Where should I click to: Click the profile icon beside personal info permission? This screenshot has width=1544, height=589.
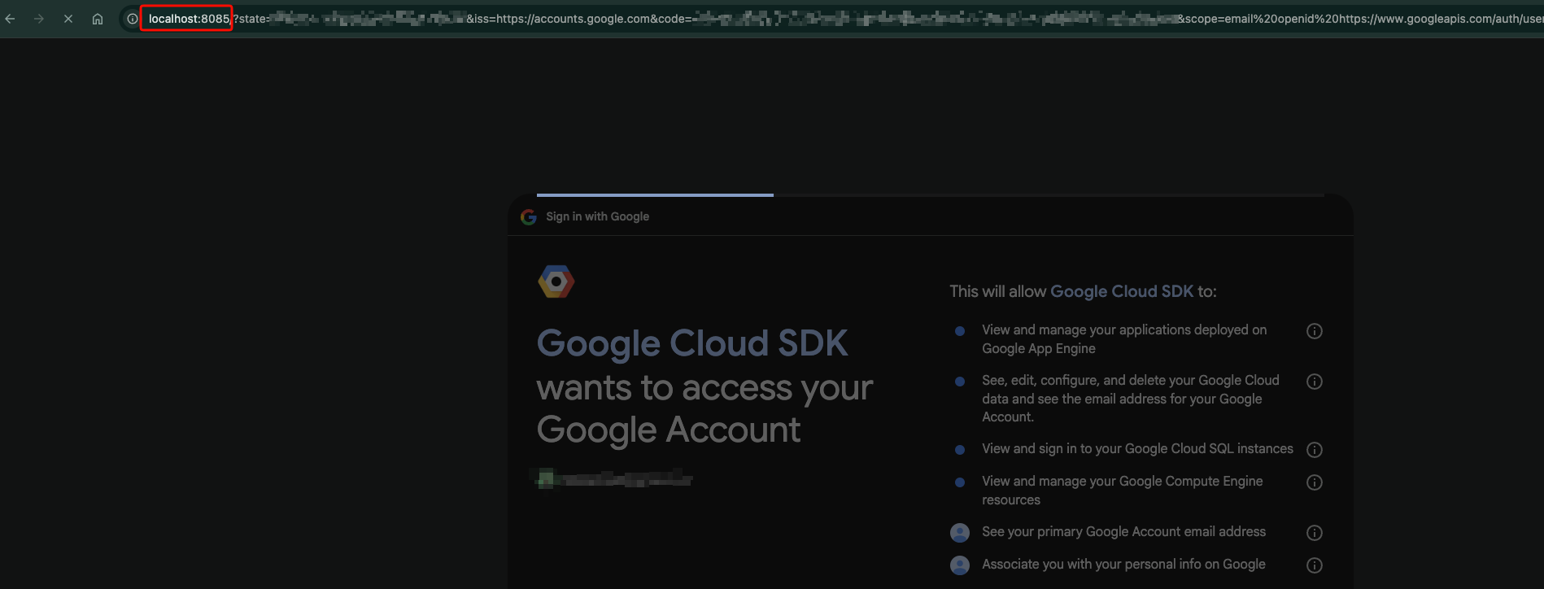click(x=960, y=565)
